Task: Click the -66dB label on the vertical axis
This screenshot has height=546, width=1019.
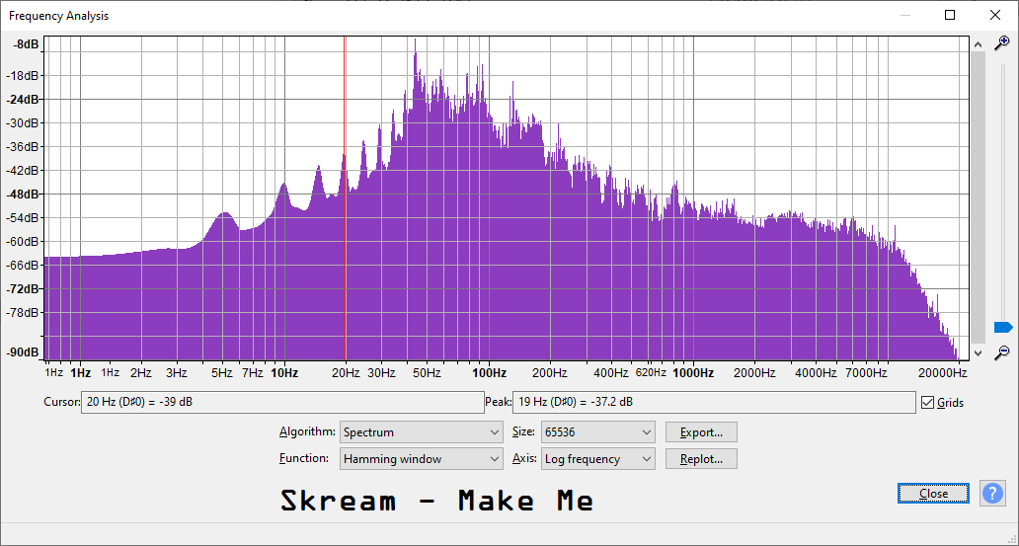Action: [x=24, y=266]
